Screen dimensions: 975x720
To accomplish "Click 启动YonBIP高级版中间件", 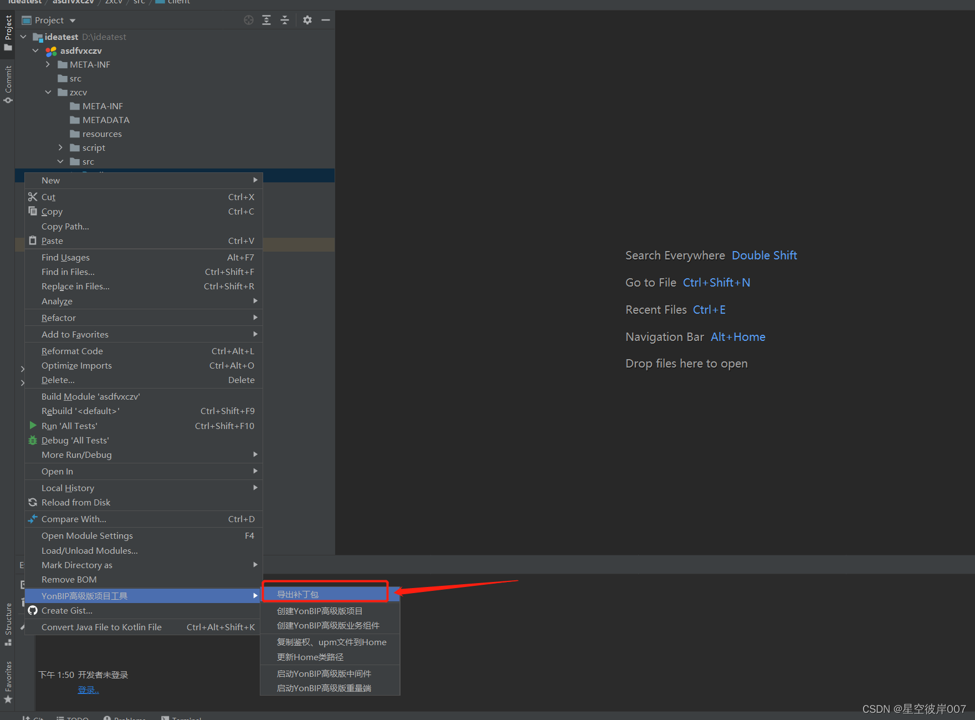I will pyautogui.click(x=330, y=673).
